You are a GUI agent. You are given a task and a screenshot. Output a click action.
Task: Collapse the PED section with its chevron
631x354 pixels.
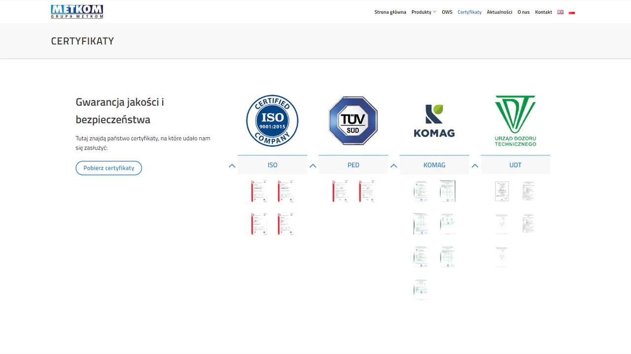point(313,166)
